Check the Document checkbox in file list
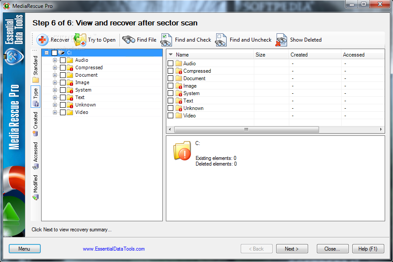393x262 pixels. (x=170, y=78)
